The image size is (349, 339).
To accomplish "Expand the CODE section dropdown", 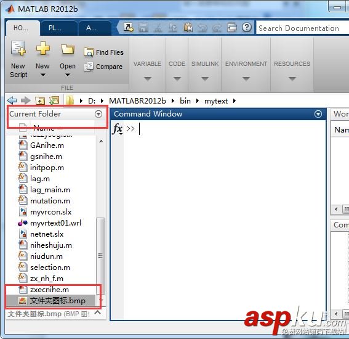I will pos(177,79).
